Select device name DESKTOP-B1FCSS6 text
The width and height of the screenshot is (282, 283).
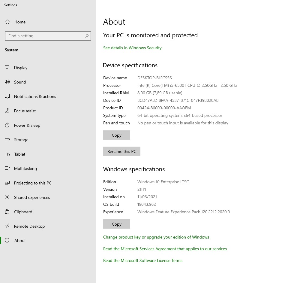tap(154, 78)
